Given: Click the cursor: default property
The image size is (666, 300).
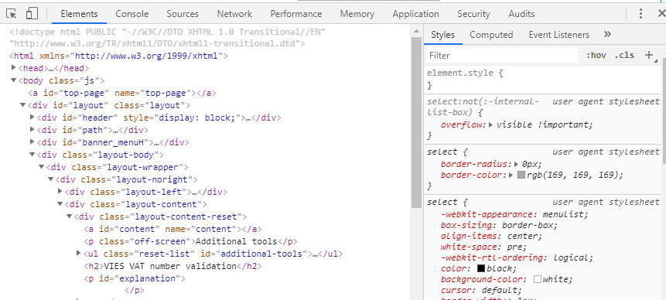Looking at the screenshot, I should (x=481, y=290).
